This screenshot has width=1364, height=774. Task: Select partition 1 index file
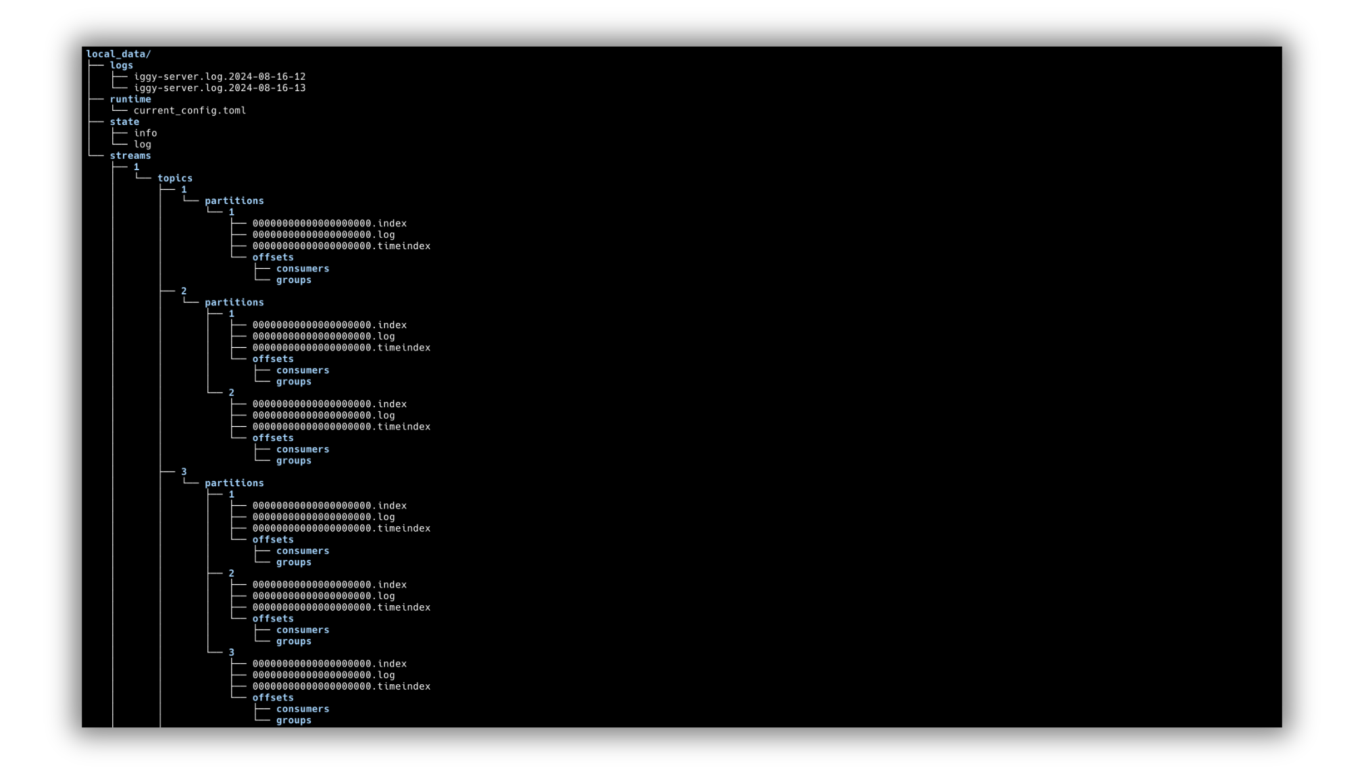[x=329, y=222]
